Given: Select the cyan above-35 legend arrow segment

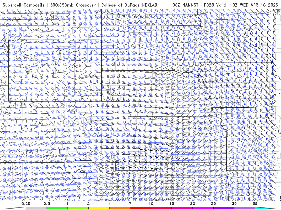Looking at the screenshot, I should coord(265,208).
